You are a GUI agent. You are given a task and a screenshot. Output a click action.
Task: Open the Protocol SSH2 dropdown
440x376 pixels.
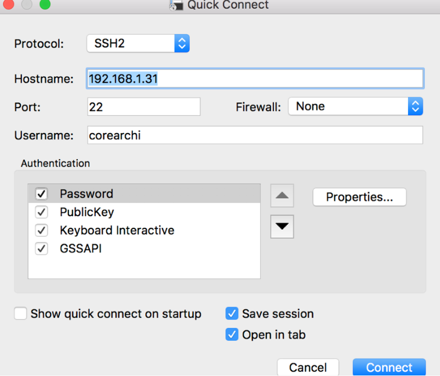tap(138, 44)
